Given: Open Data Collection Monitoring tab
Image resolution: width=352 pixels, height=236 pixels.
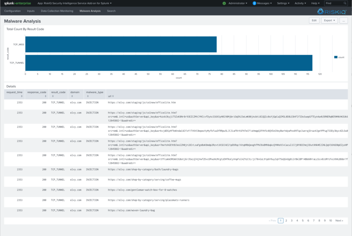Looking at the screenshot, I should 57,11.
